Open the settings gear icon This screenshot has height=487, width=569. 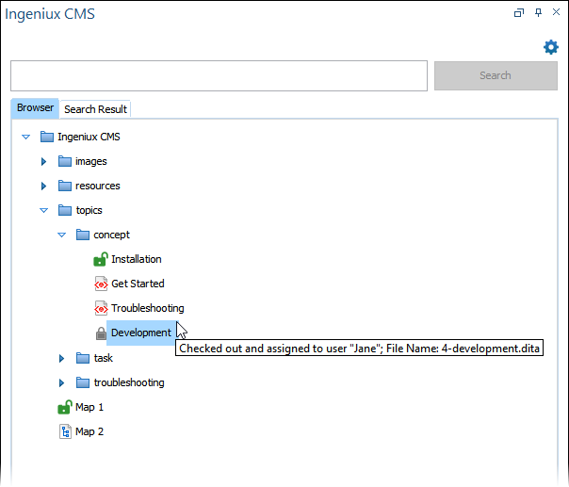click(550, 47)
